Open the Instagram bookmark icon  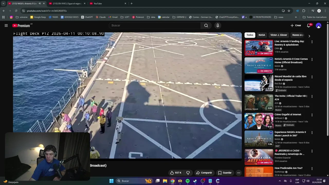(11, 17)
